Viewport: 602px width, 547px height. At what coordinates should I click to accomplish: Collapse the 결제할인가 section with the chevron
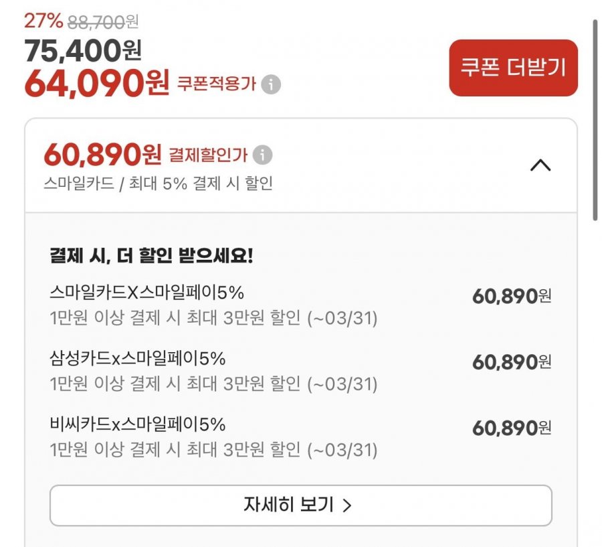[540, 165]
